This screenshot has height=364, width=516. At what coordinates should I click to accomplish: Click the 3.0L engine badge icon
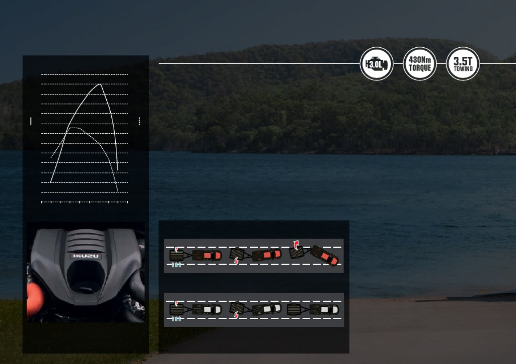pos(377,64)
